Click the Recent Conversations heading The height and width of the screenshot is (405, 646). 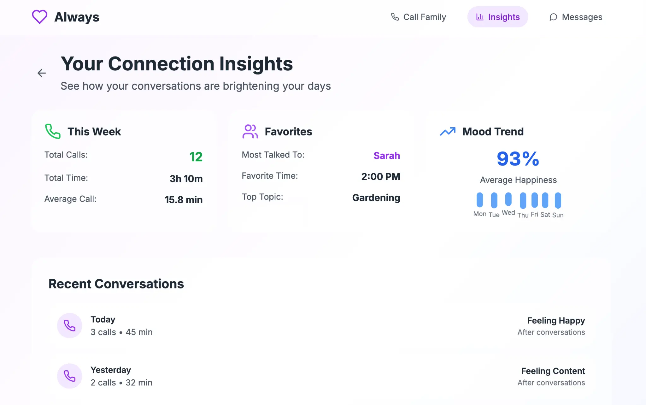coord(116,284)
